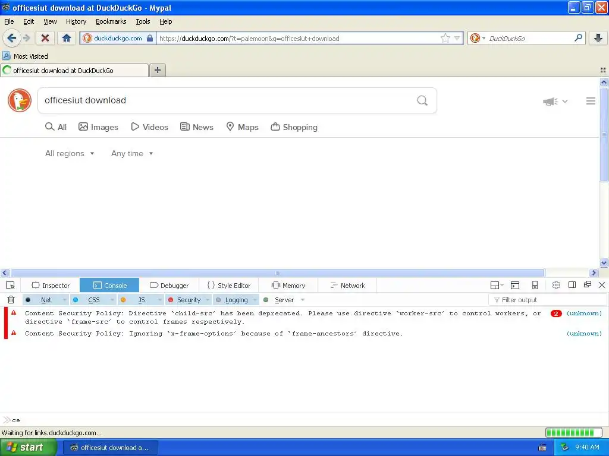Click the vertical page scrollbar thumb
This screenshot has width=609, height=456.
(x=604, y=134)
